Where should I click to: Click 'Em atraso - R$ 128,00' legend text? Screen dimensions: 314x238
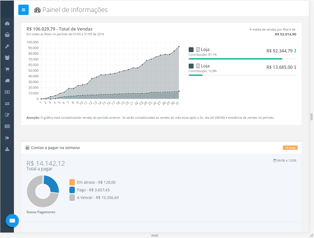[96, 182]
